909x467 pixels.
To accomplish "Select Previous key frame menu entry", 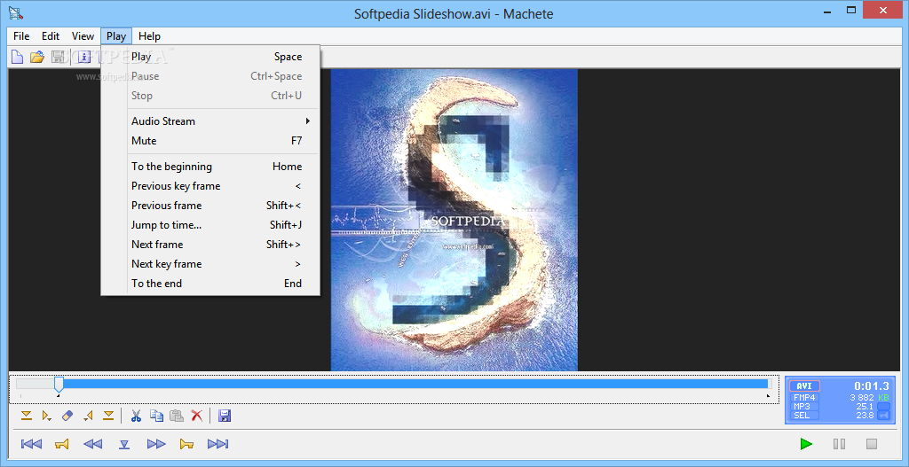I will coord(210,186).
